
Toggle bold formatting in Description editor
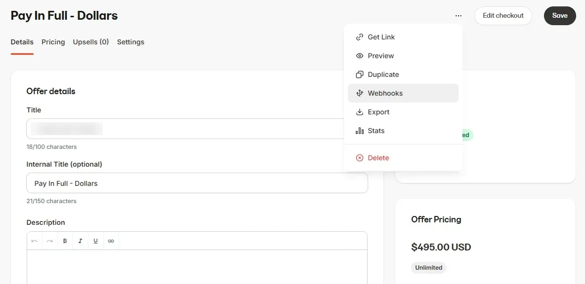tap(65, 241)
